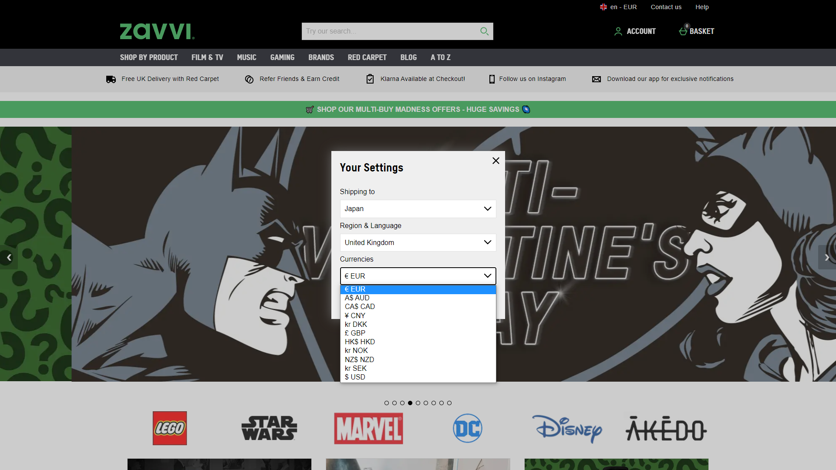Select the ninth carousel dot
Image resolution: width=836 pixels, height=470 pixels.
pyautogui.click(x=449, y=403)
